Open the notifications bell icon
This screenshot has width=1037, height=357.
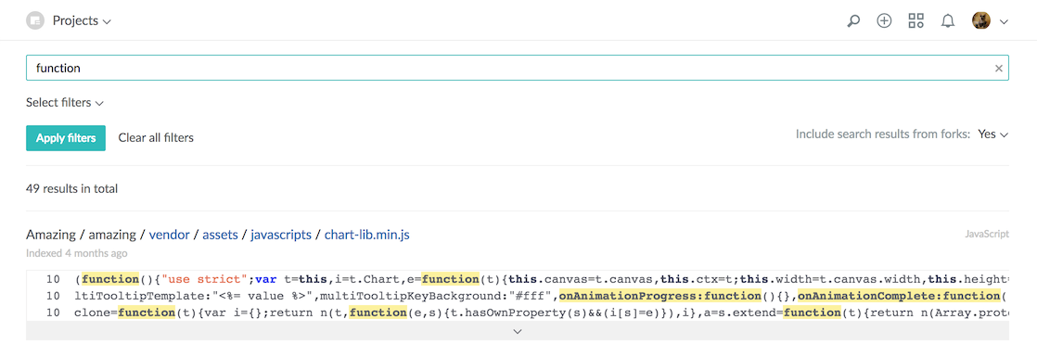[x=948, y=21]
